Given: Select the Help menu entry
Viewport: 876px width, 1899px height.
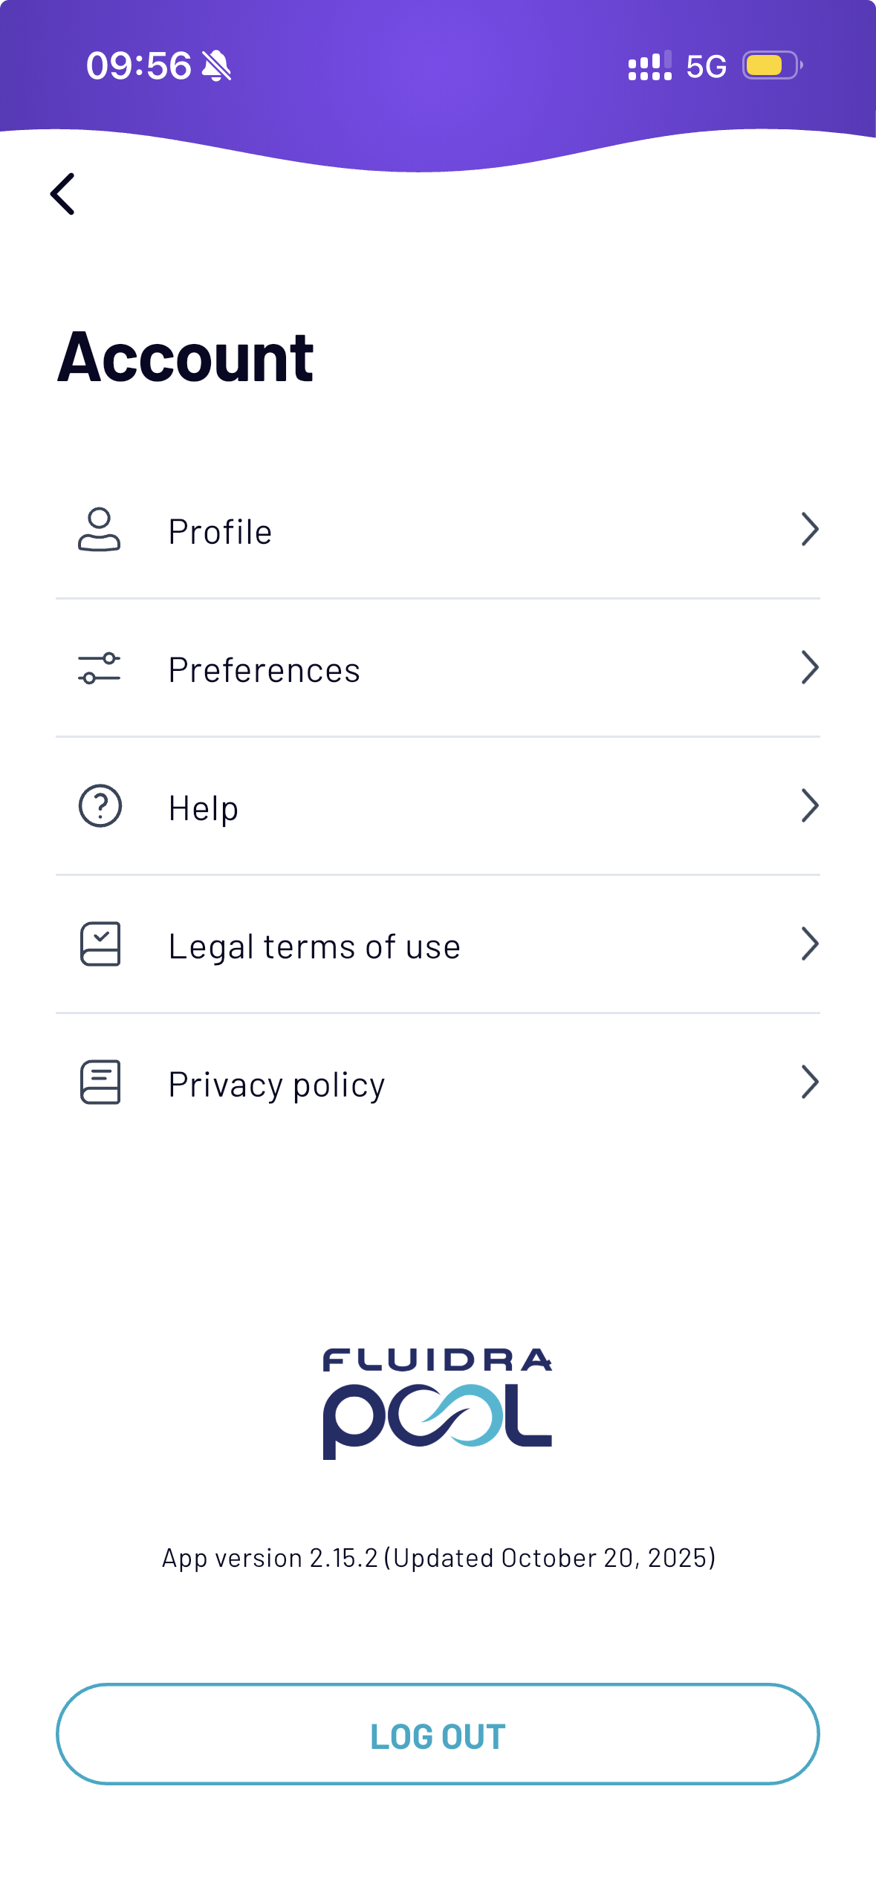Looking at the screenshot, I should pyautogui.click(x=204, y=808).
